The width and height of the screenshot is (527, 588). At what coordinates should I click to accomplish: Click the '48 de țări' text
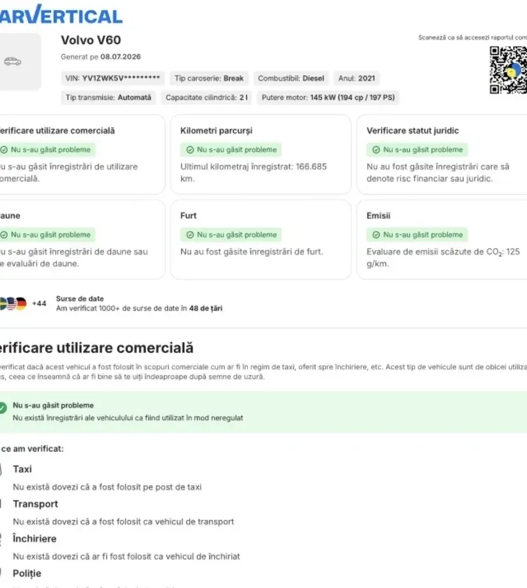[206, 308]
